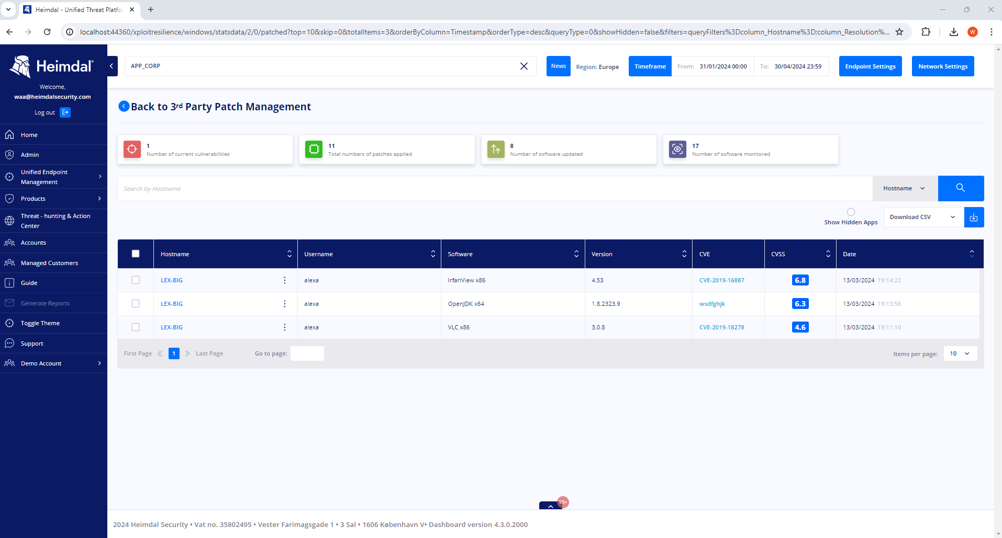This screenshot has height=538, width=1002.
Task: Open row menu for OpenJDK x64
Action: 285,304
